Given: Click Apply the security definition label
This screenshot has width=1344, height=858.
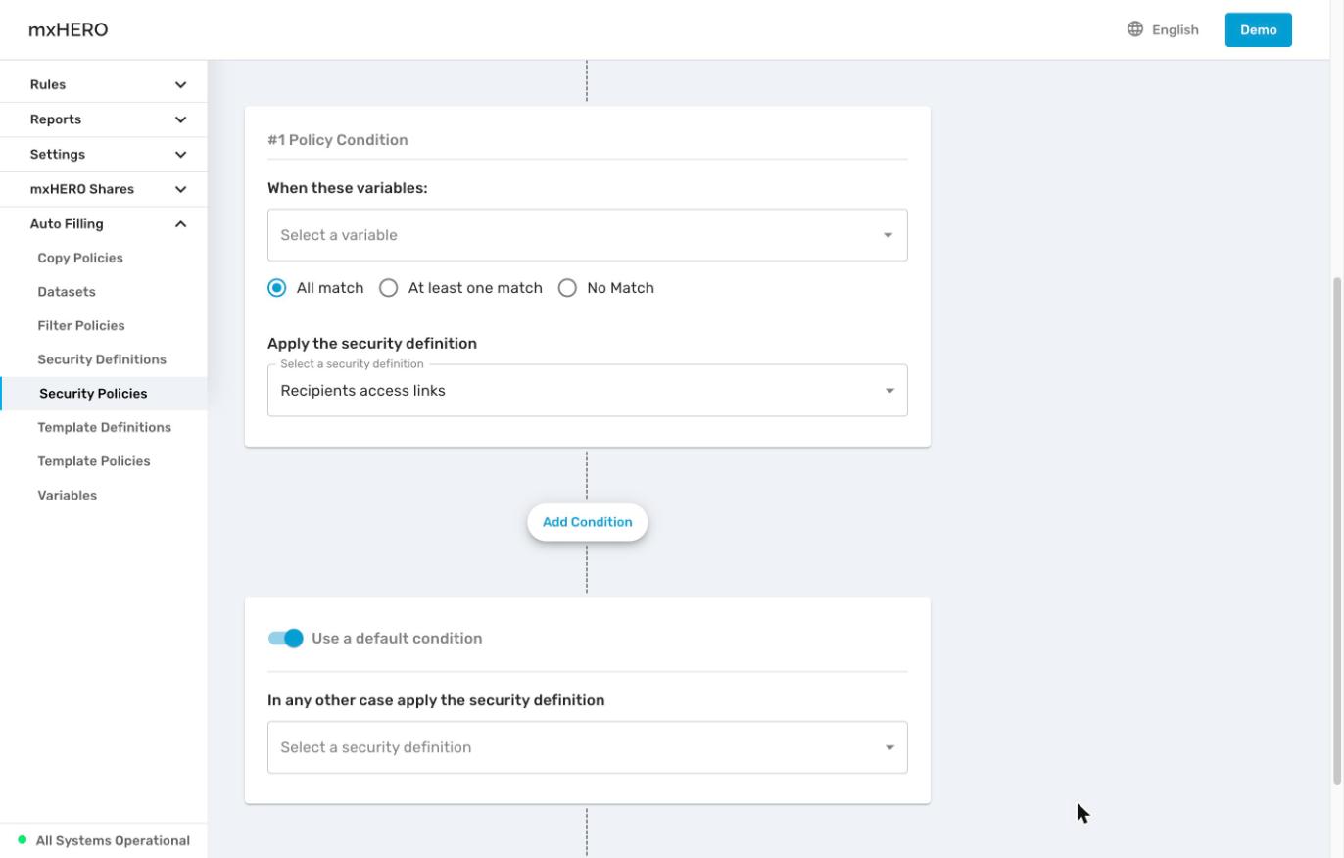Looking at the screenshot, I should 372,344.
